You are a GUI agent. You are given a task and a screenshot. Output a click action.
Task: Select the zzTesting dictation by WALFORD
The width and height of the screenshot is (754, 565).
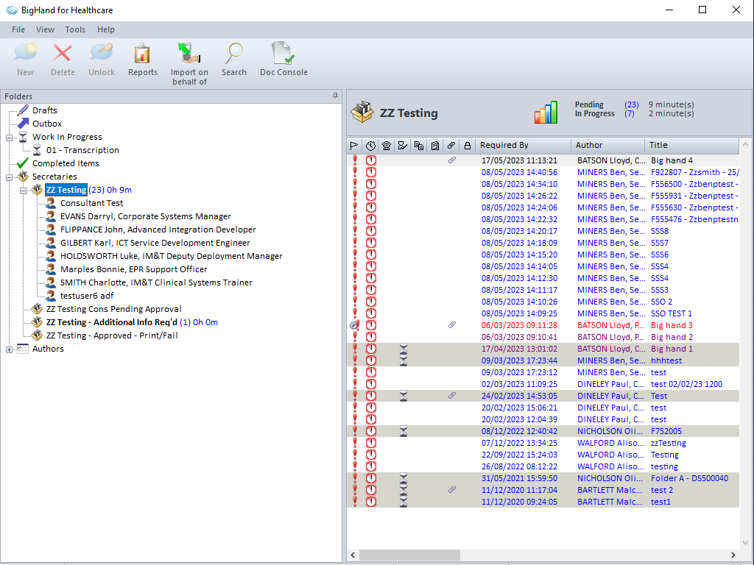click(543, 443)
